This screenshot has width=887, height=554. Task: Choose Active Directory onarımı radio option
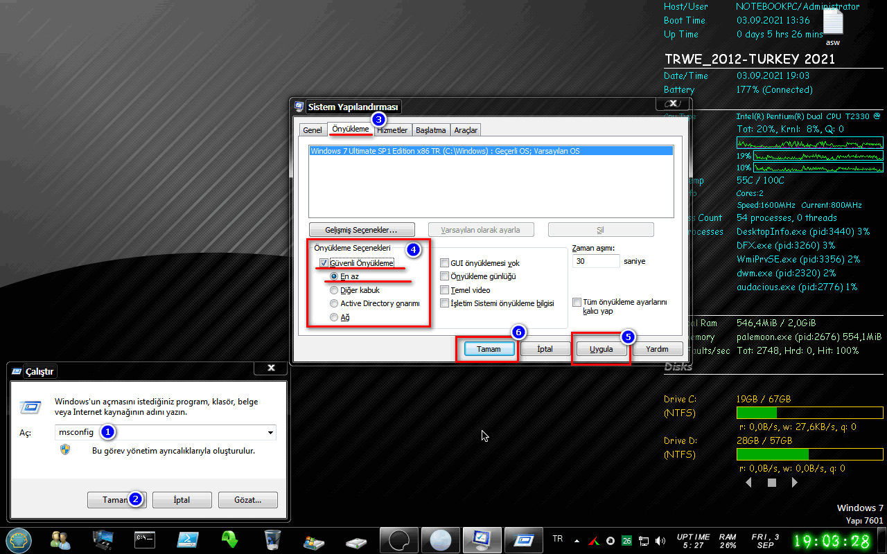(x=335, y=303)
